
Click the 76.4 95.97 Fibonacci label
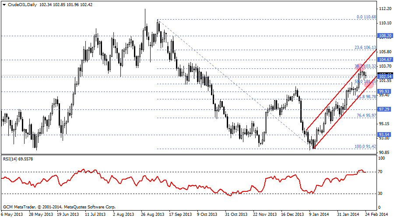(x=366, y=116)
